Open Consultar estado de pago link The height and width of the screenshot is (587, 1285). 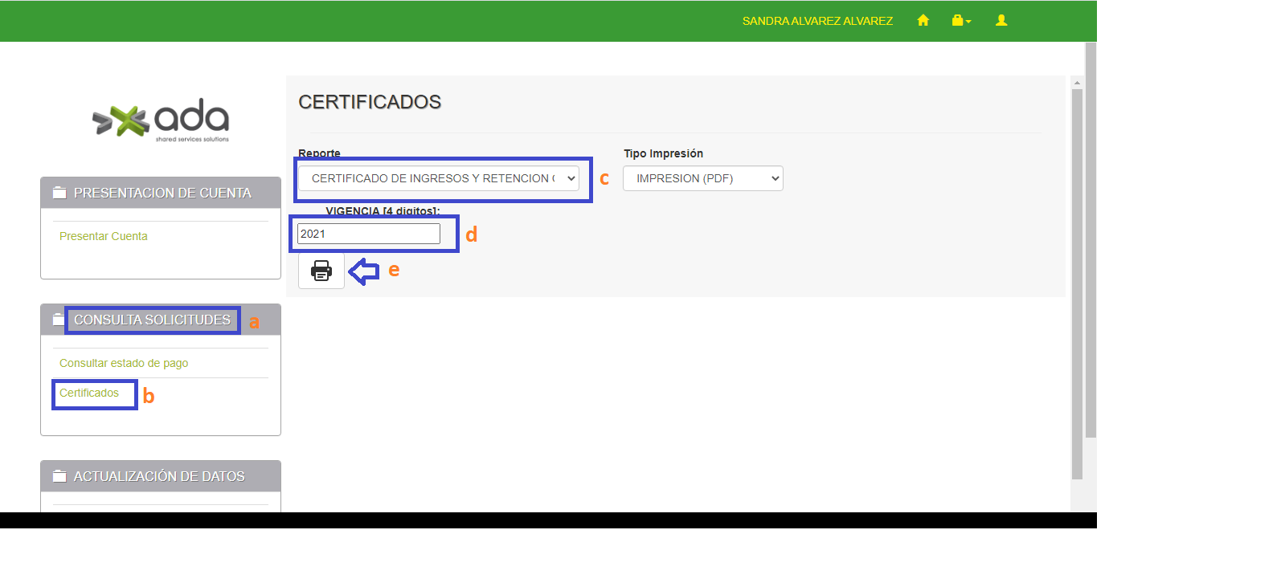click(x=124, y=363)
